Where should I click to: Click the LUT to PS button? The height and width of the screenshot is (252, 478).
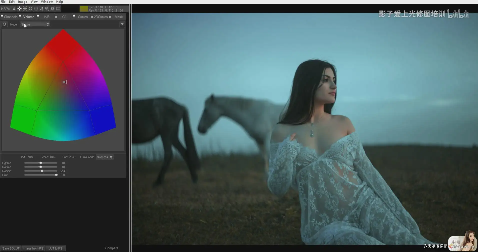coord(55,248)
